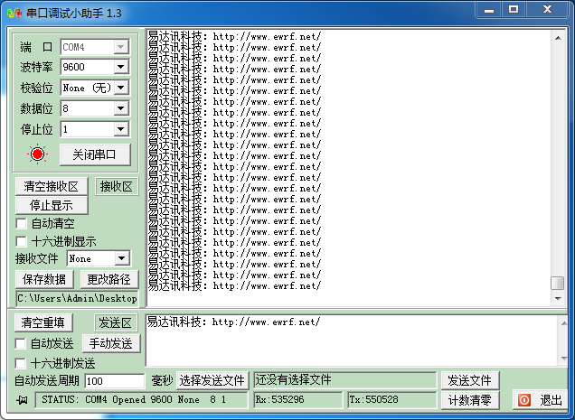Image resolution: width=575 pixels, height=420 pixels.
Task: Close the 串口调试小助手 window
Action: [x=548, y=10]
